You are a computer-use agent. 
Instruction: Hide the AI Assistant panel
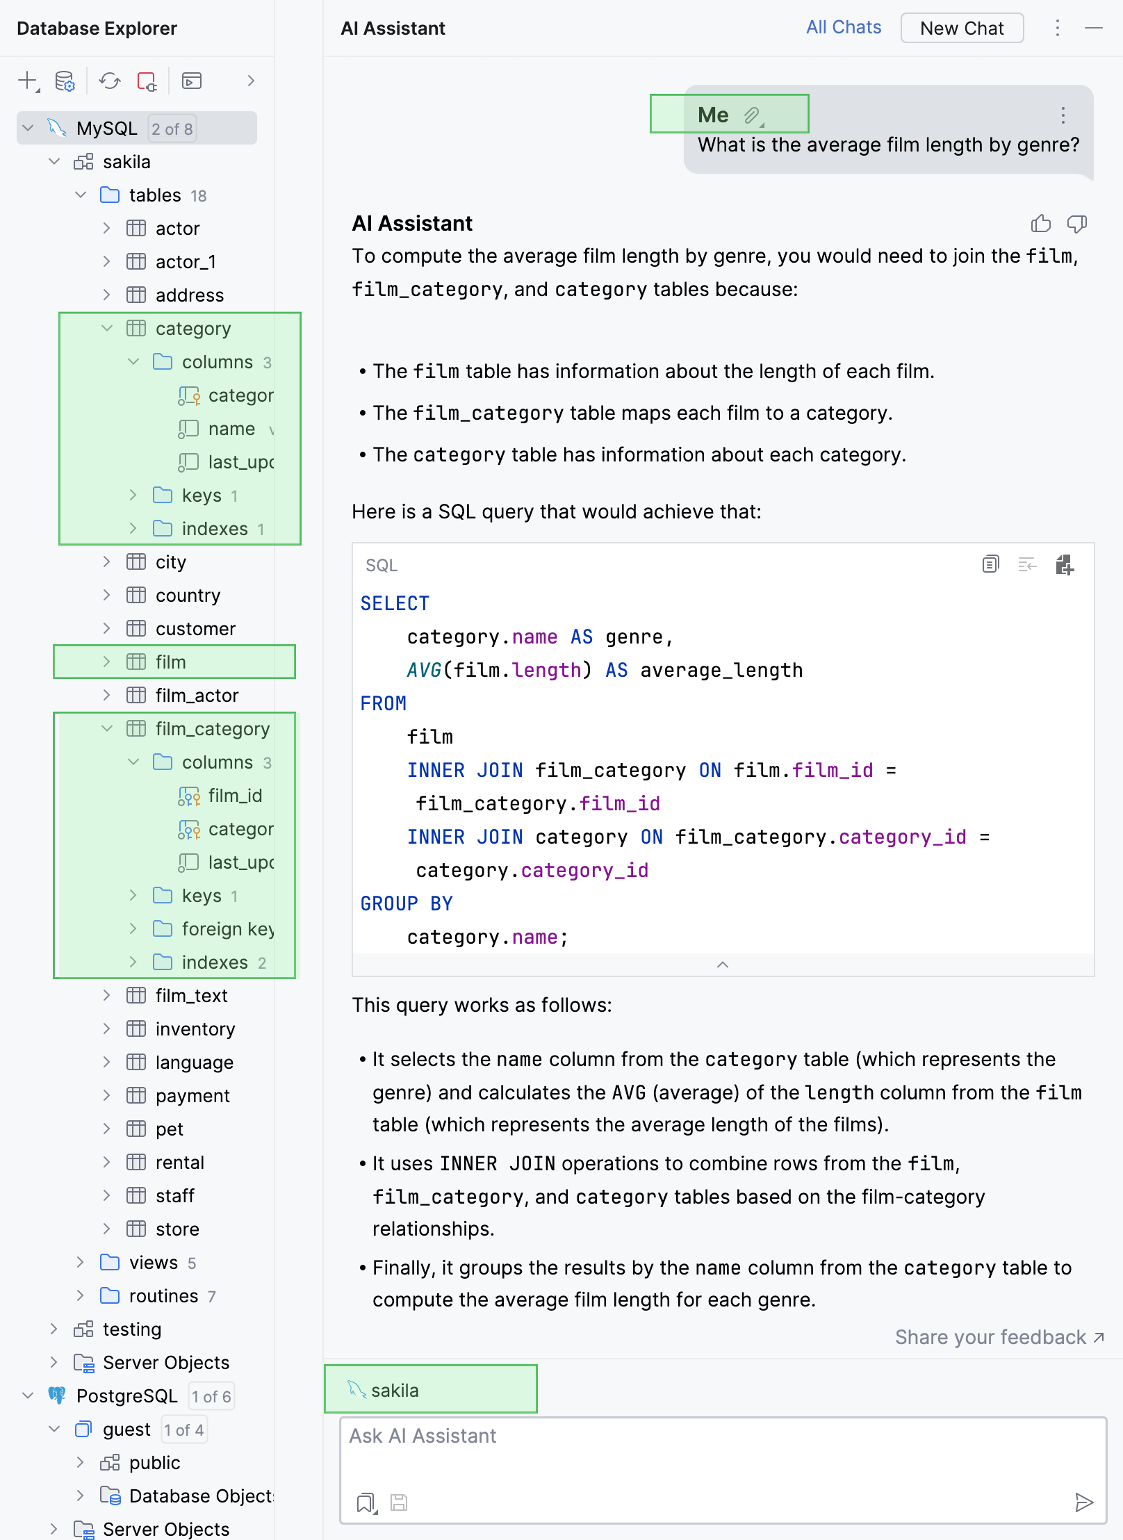click(1094, 28)
